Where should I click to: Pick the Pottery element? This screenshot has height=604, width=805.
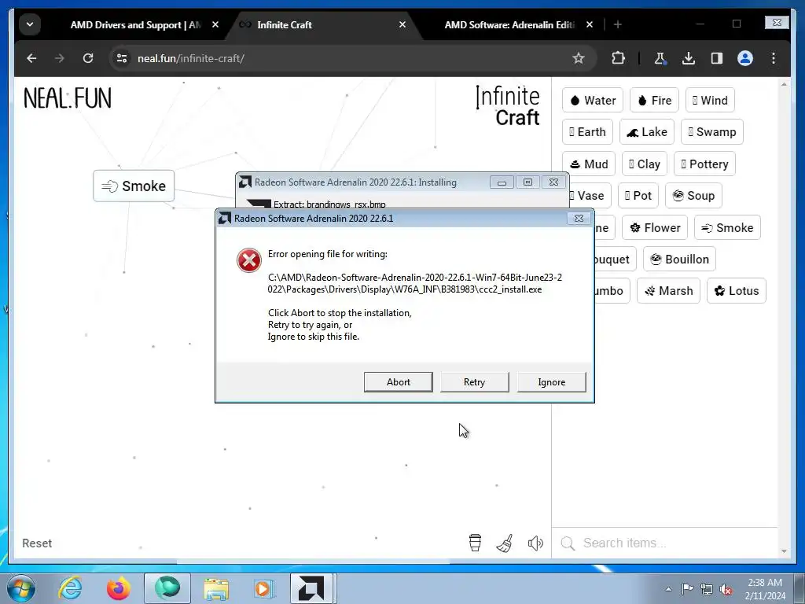(x=705, y=164)
